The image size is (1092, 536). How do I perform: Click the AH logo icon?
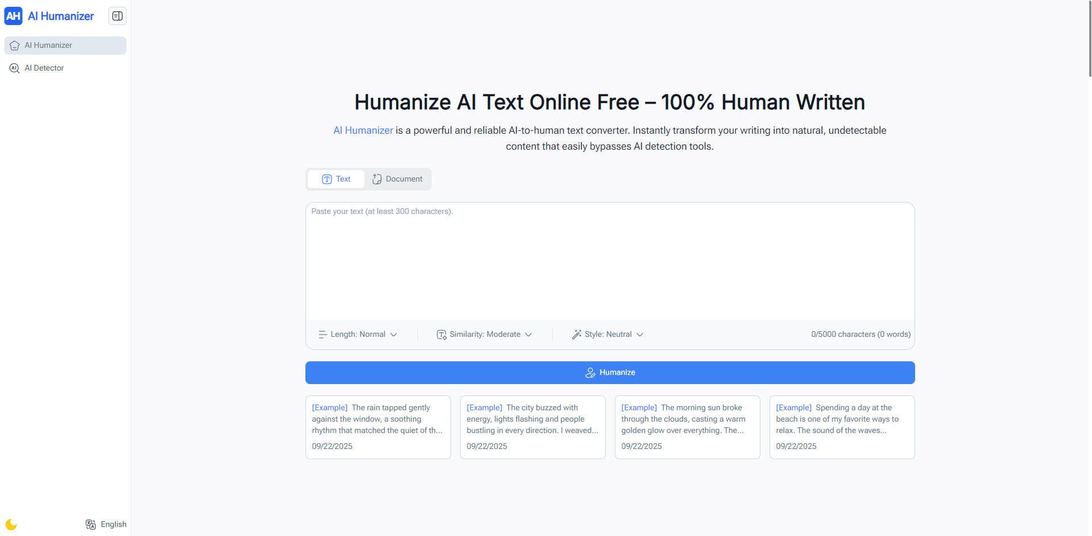coord(14,16)
